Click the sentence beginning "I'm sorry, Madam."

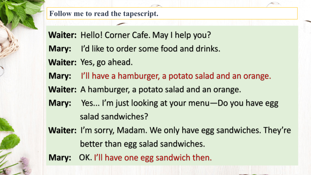[186, 131]
